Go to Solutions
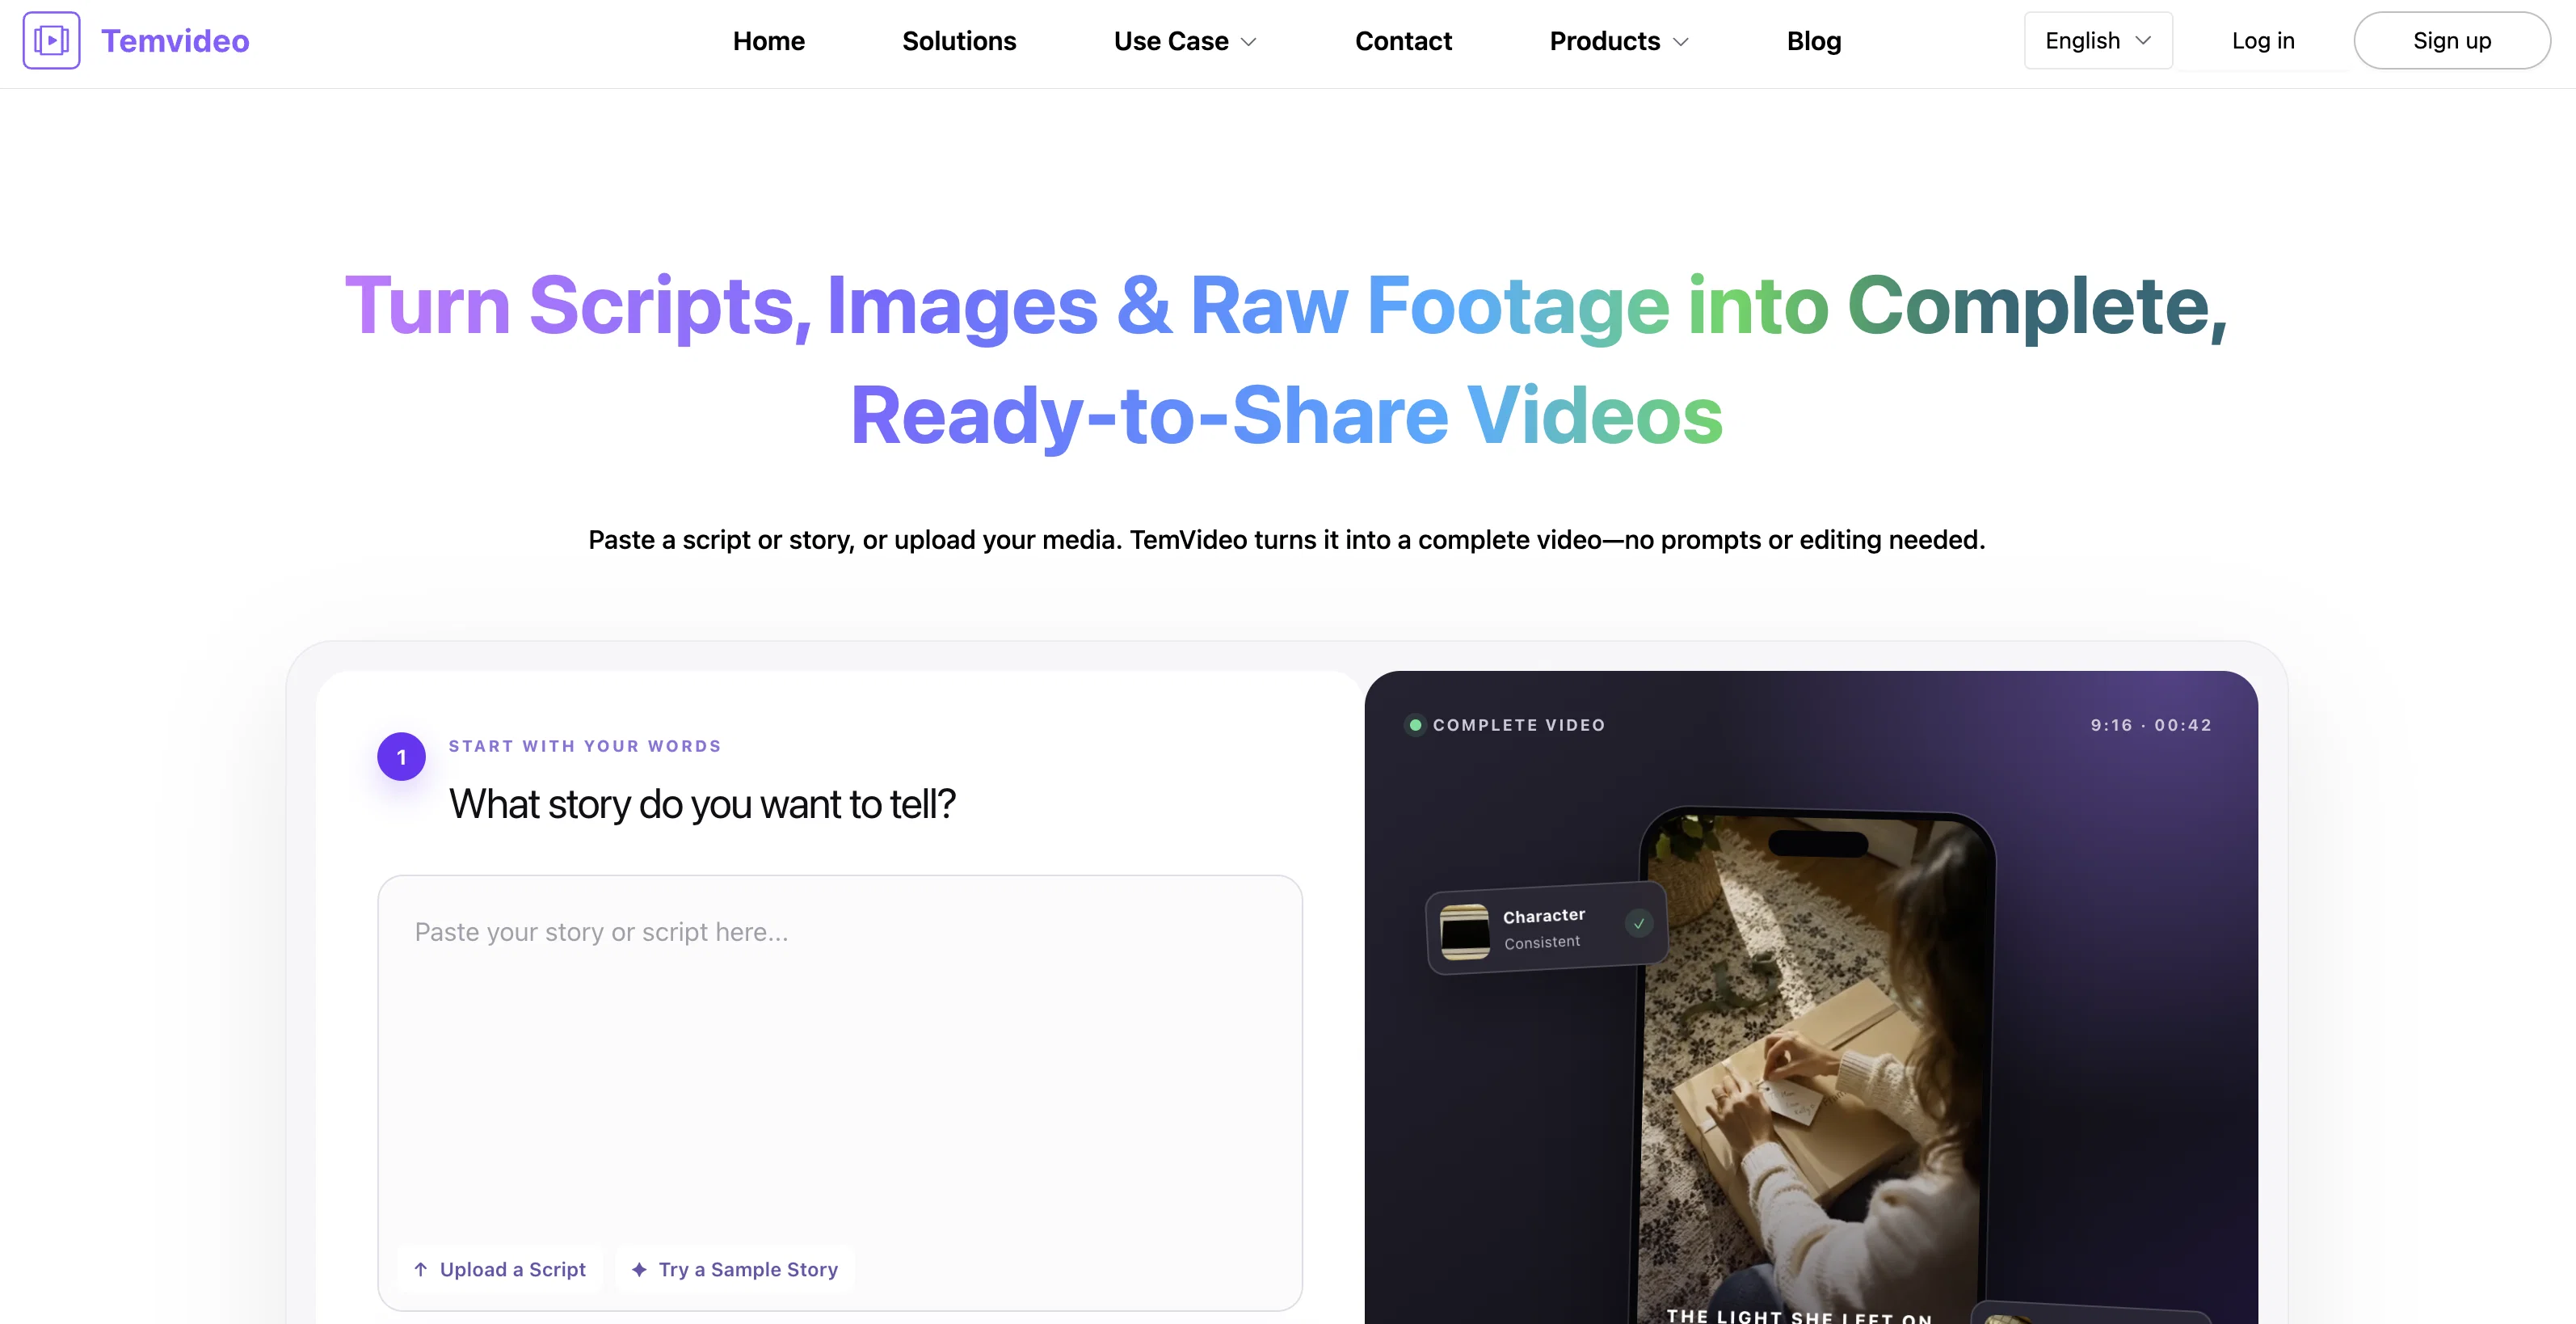2576x1324 pixels. pos(959,41)
